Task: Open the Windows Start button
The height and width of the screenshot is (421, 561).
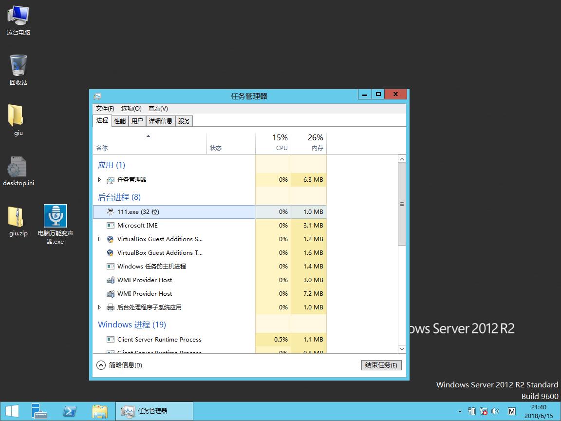Action: [12, 411]
